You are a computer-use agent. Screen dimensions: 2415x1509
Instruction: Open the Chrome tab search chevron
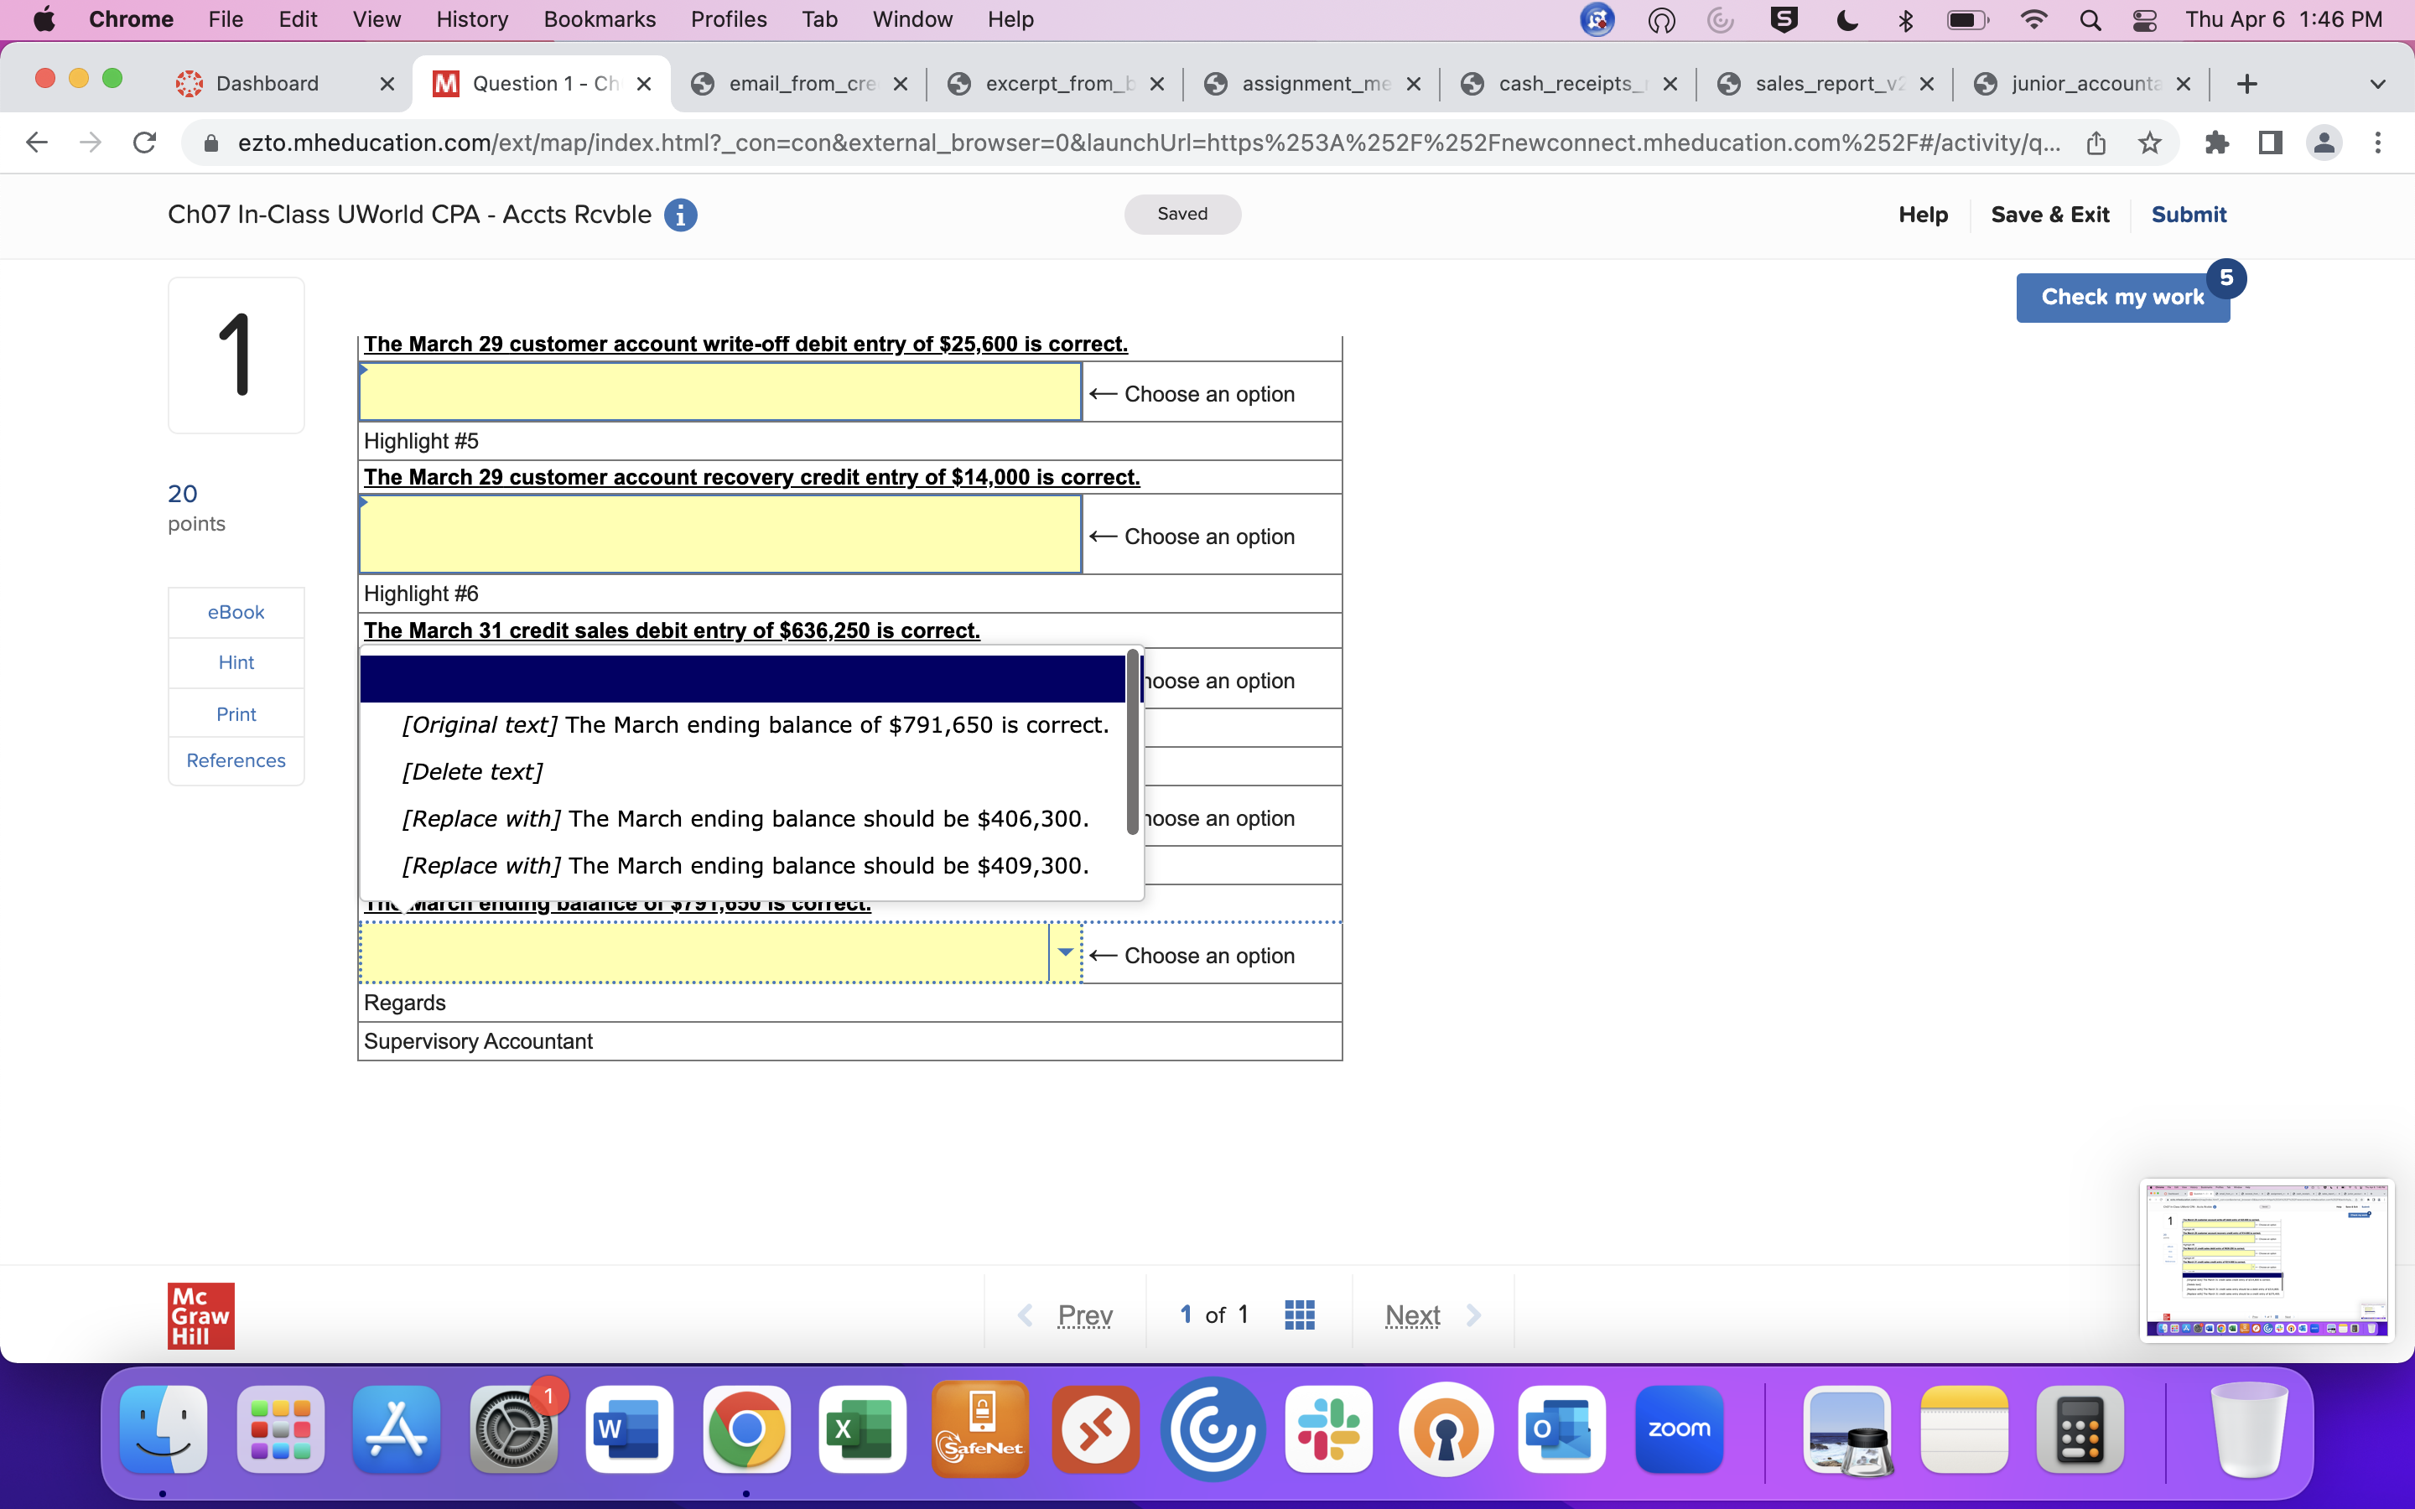2378,84
